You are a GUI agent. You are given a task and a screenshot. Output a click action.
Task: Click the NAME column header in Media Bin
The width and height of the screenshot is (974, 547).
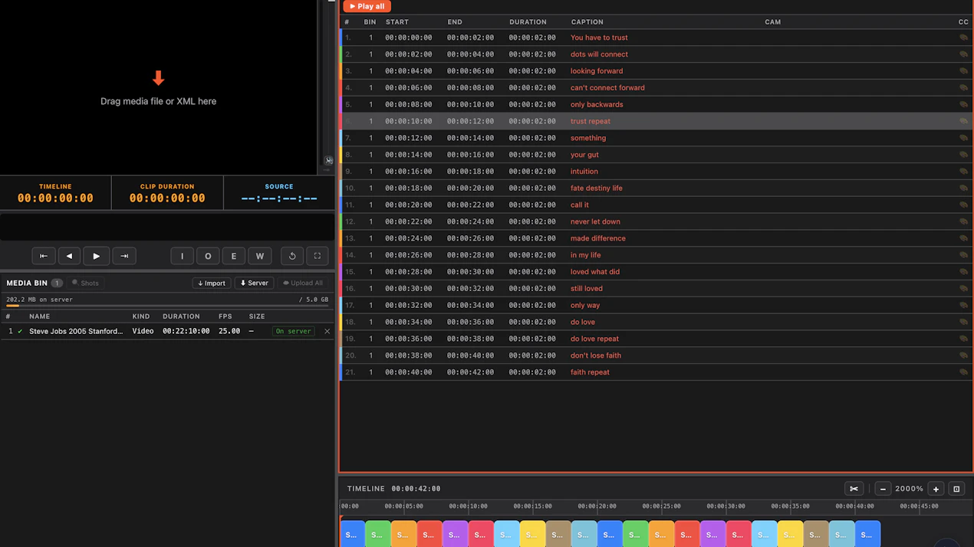pyautogui.click(x=39, y=316)
